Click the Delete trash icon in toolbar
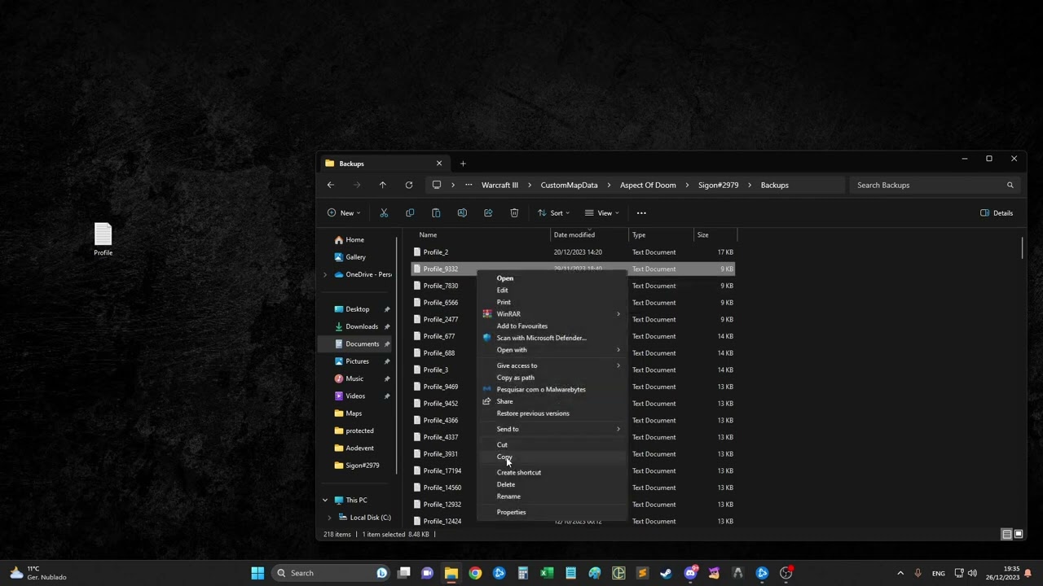Viewport: 1043px width, 586px height. click(514, 213)
